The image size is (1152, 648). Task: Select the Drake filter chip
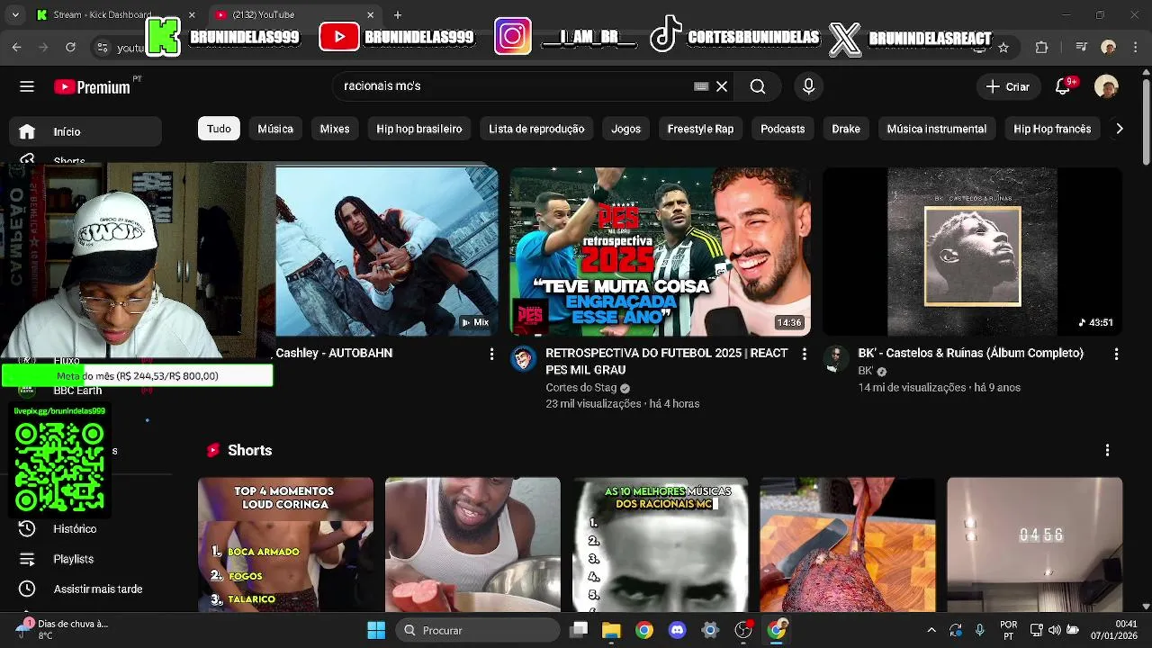tap(846, 129)
